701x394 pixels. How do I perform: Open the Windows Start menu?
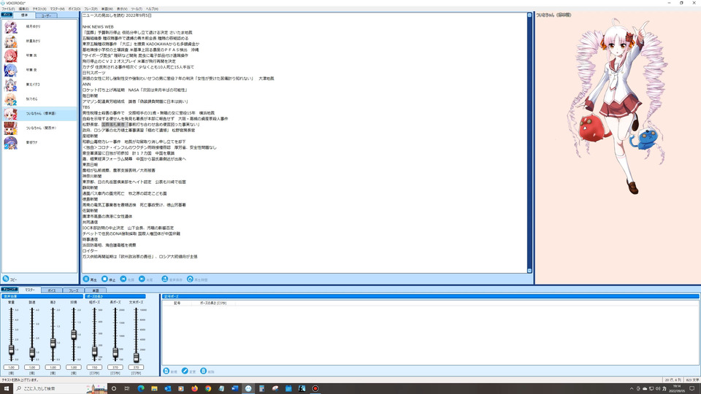[7, 389]
